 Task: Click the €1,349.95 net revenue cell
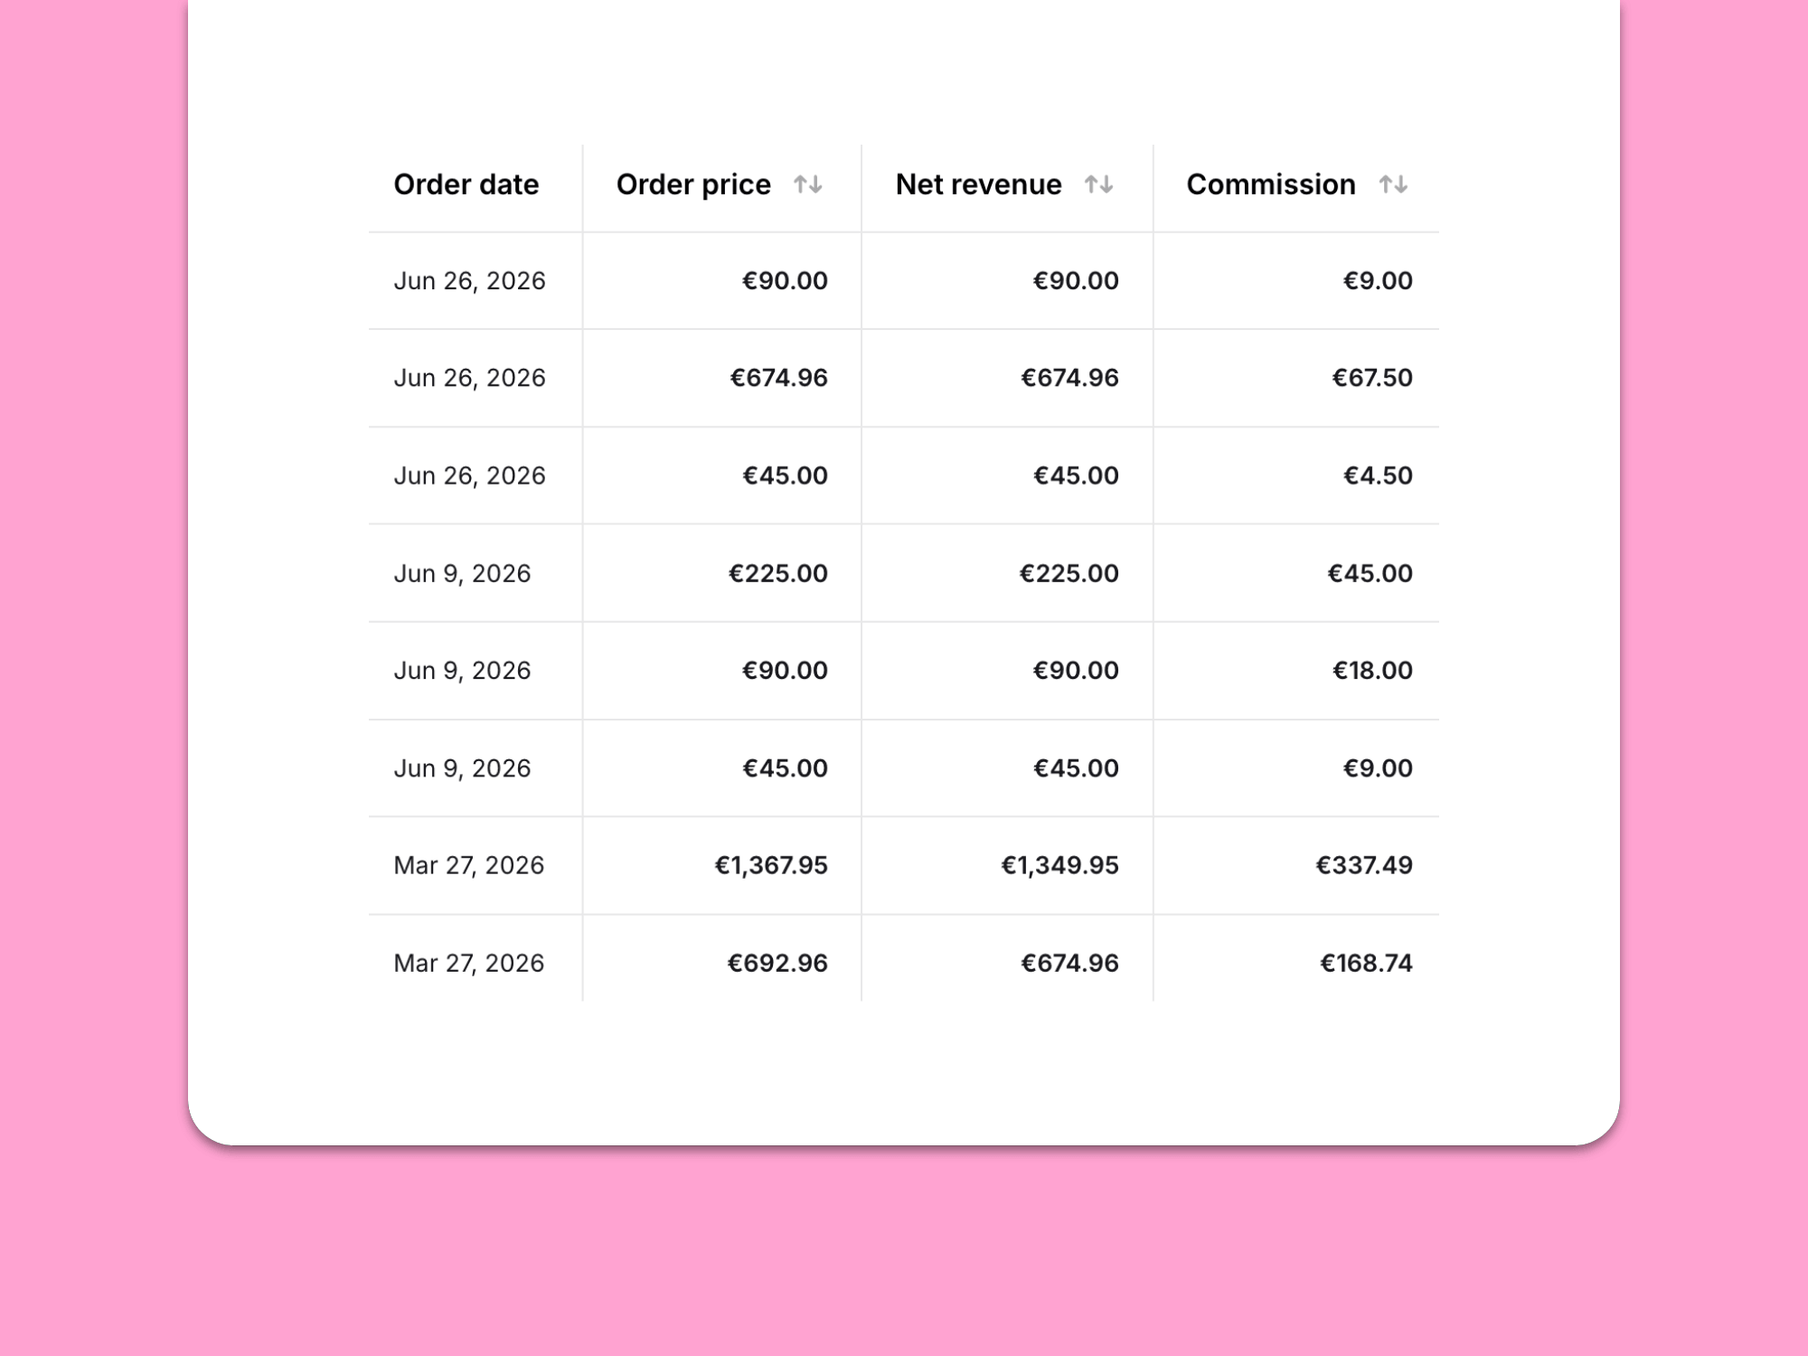pyautogui.click(x=1007, y=865)
